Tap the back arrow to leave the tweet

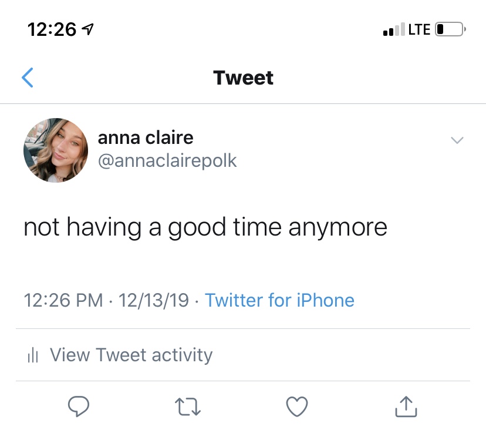[x=28, y=78]
